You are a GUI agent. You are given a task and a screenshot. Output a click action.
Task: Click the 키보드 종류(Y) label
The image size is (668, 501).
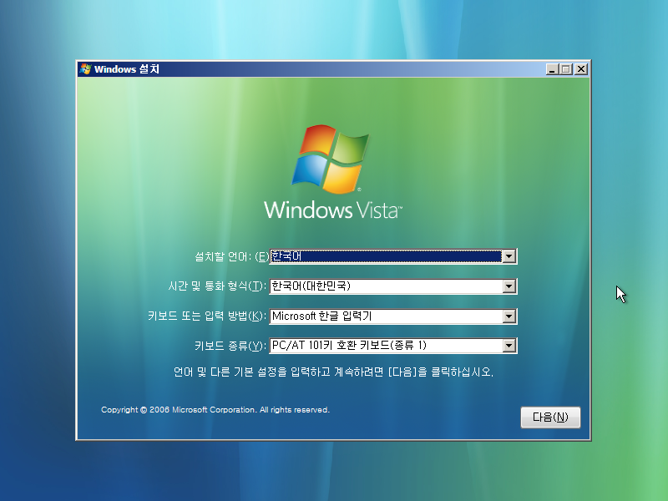click(230, 346)
